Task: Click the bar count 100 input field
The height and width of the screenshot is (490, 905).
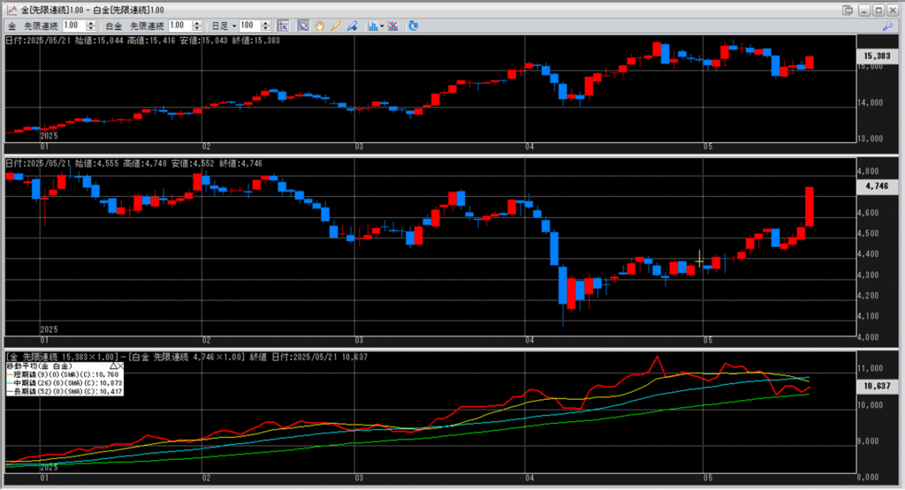Action: pyautogui.click(x=250, y=26)
